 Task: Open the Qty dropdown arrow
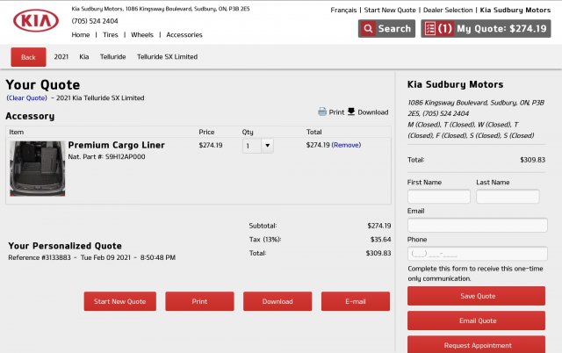(267, 146)
